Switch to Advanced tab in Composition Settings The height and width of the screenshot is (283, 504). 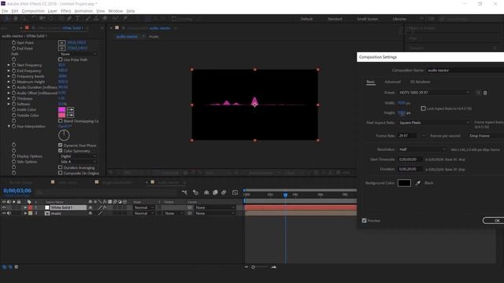tap(392, 82)
